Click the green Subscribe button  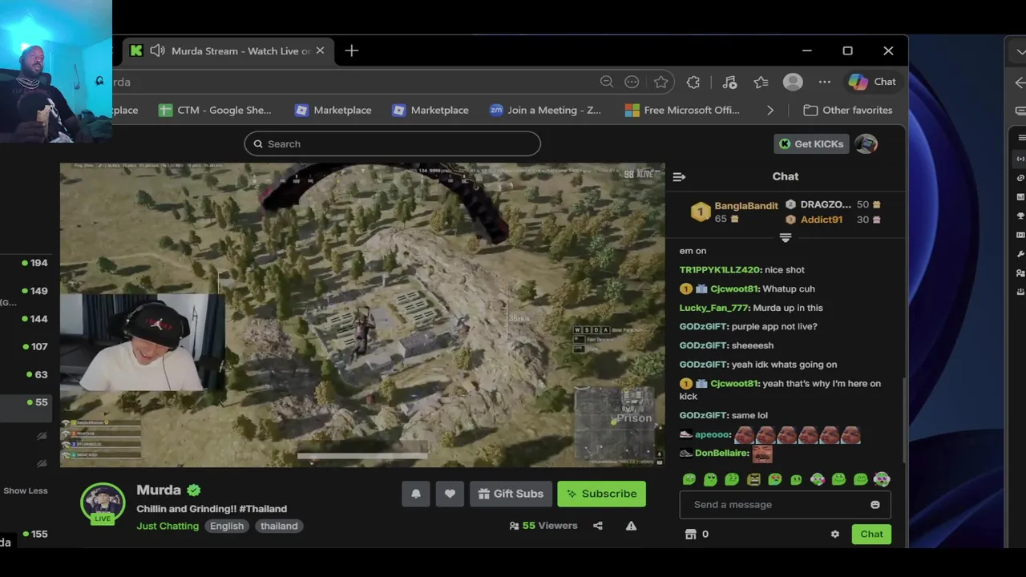tap(601, 494)
